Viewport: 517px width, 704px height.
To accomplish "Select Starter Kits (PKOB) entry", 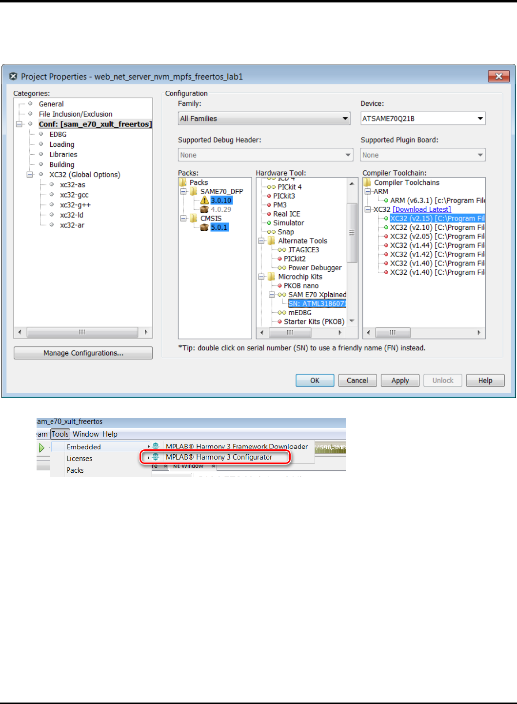I will click(314, 322).
